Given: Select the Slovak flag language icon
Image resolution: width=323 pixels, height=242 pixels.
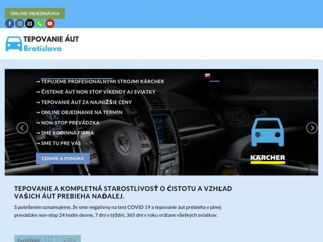Looking at the screenshot, I should tap(207, 75).
